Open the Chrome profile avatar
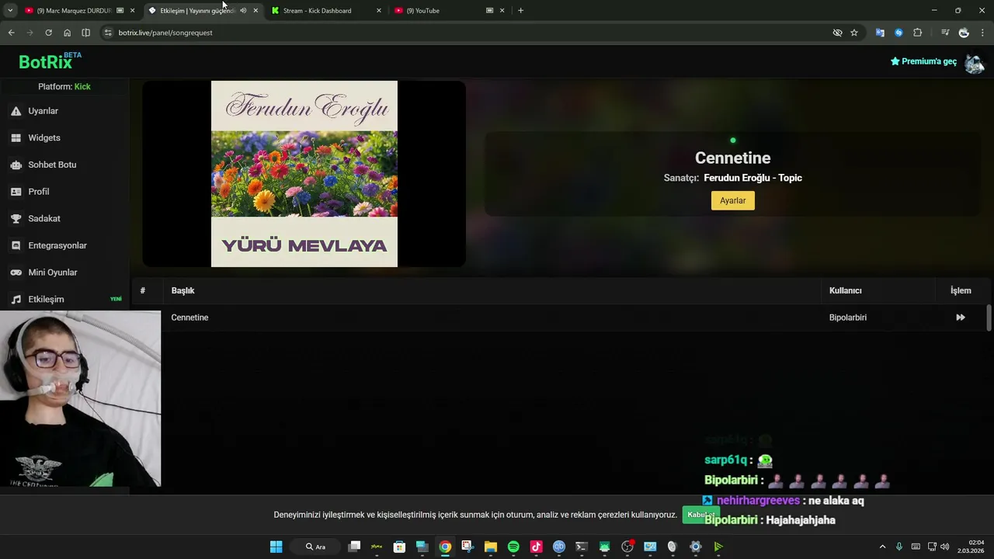The height and width of the screenshot is (559, 994). [964, 33]
